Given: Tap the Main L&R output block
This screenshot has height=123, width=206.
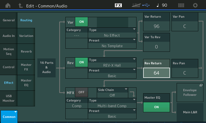Looking at the screenshot, I should coord(190,112).
